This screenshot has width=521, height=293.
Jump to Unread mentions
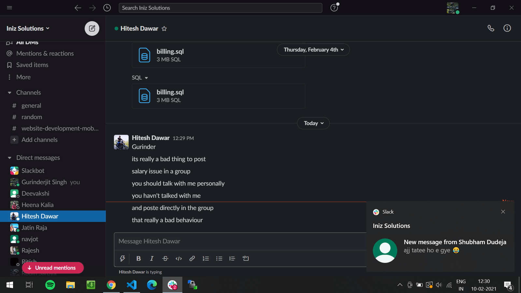(x=53, y=268)
